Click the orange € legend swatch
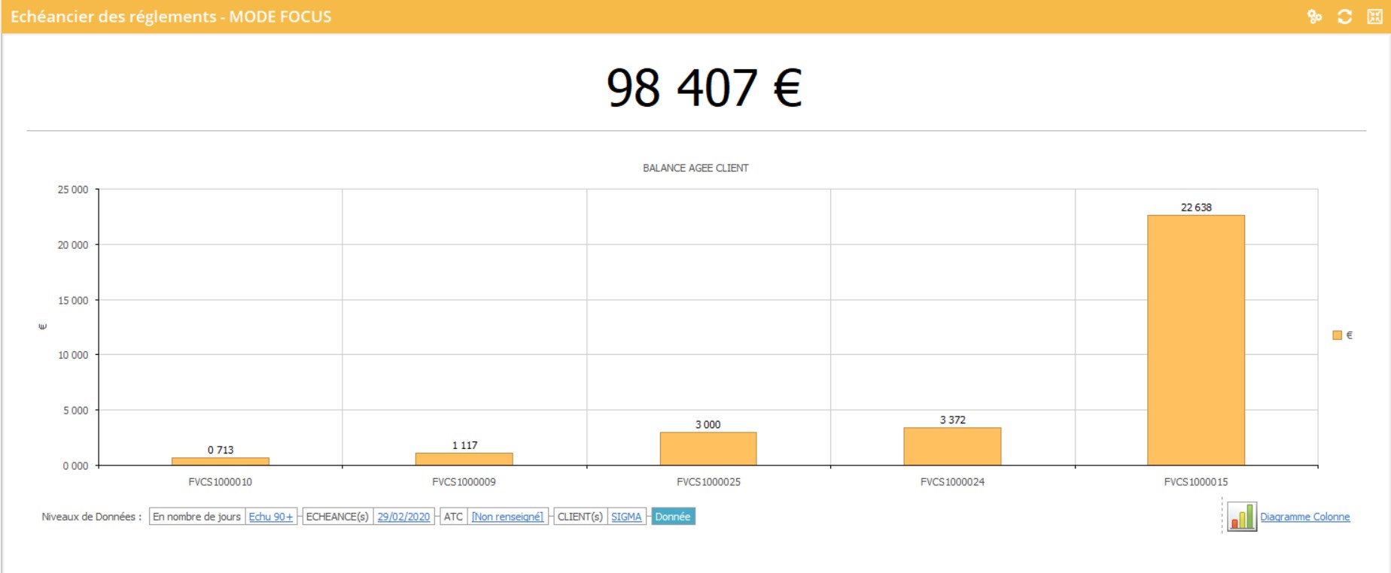 tap(1337, 335)
